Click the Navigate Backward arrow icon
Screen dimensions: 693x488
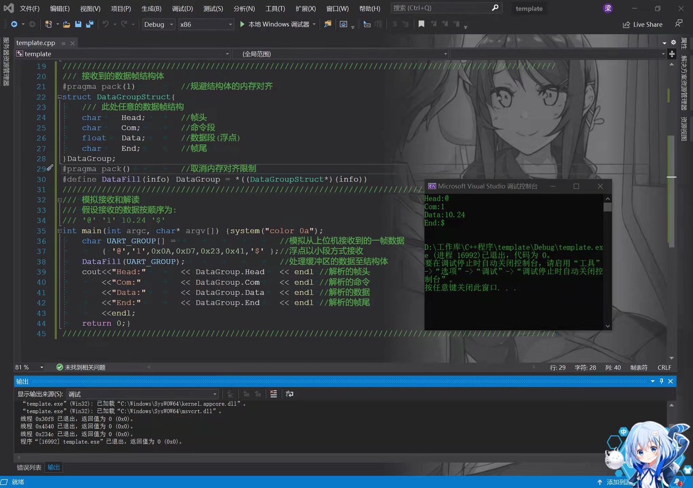pyautogui.click(x=14, y=24)
